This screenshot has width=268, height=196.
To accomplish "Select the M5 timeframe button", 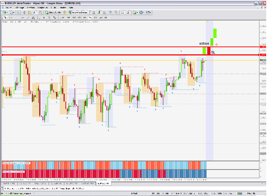I will (x=69, y=18).
